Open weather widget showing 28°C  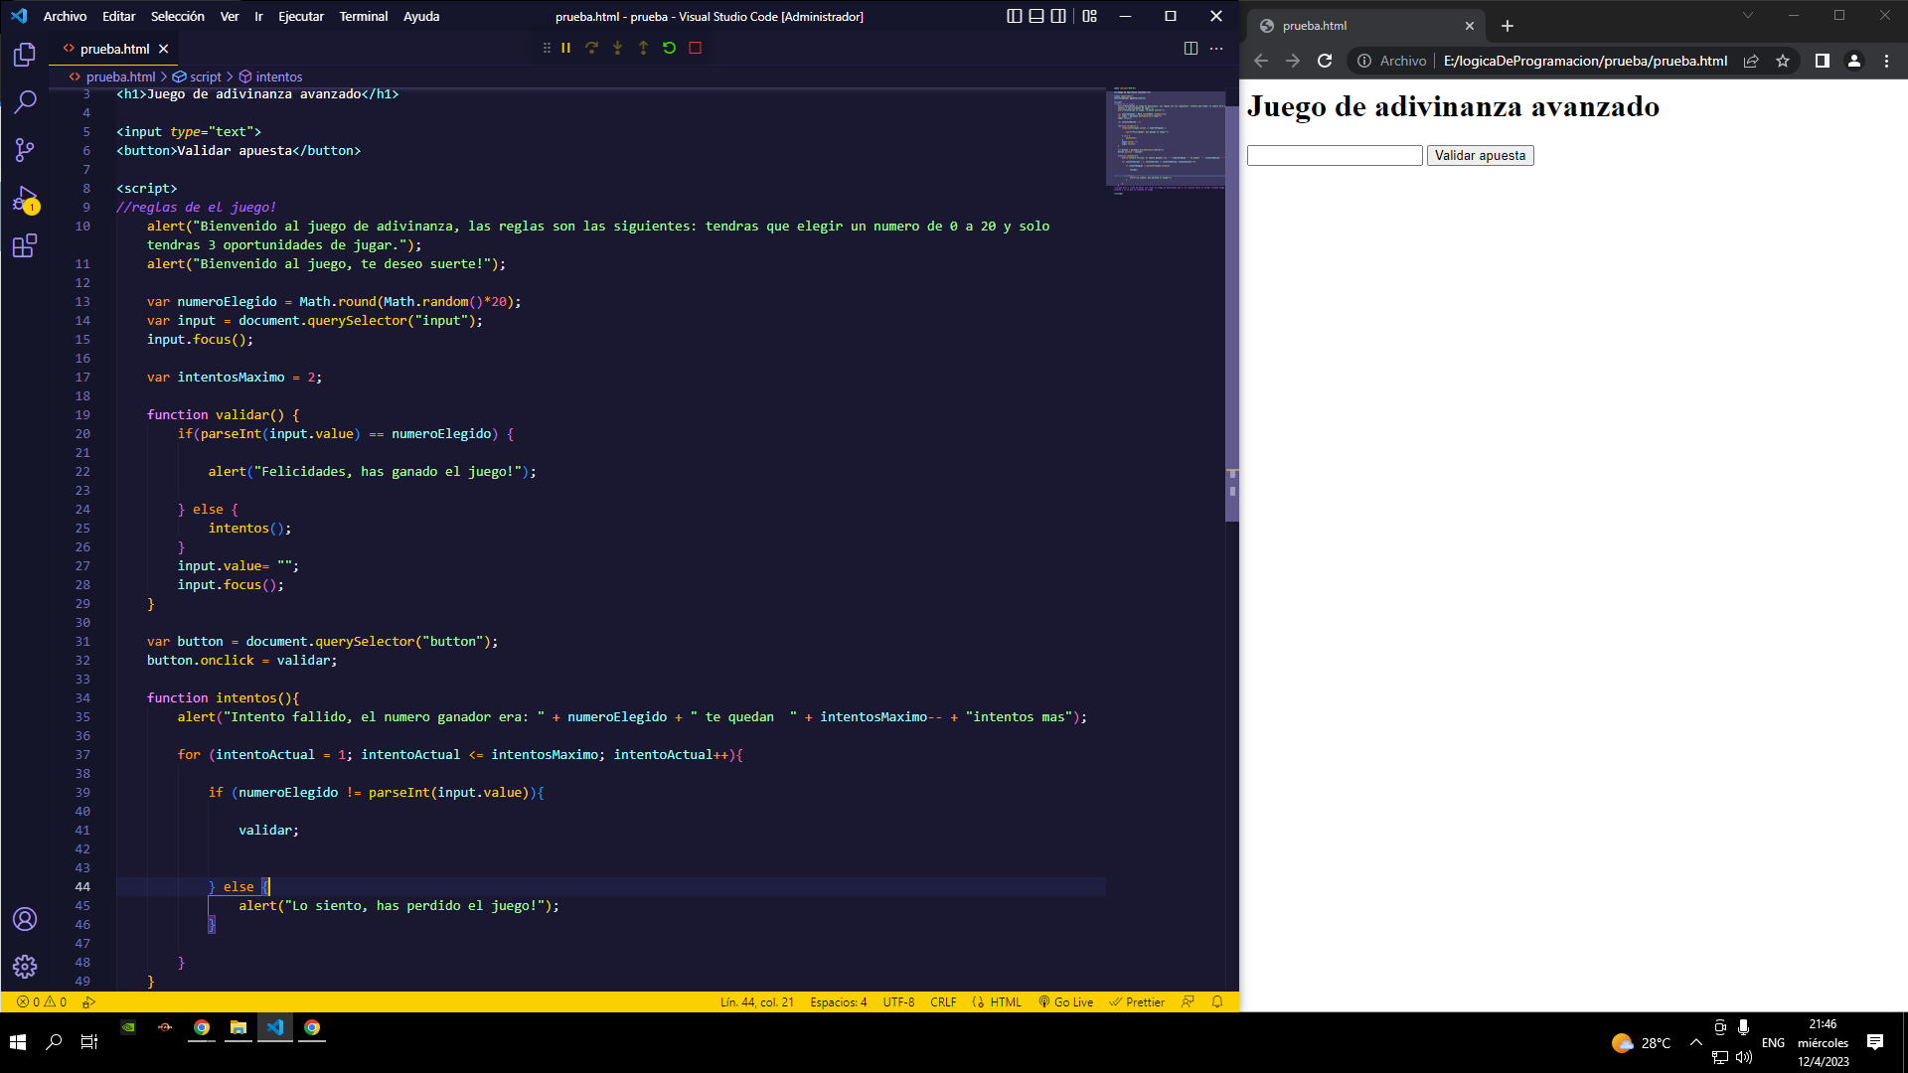(1641, 1042)
